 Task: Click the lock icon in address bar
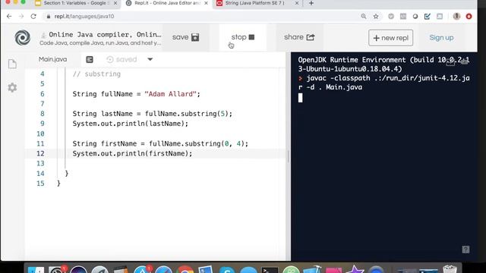pyautogui.click(x=49, y=17)
